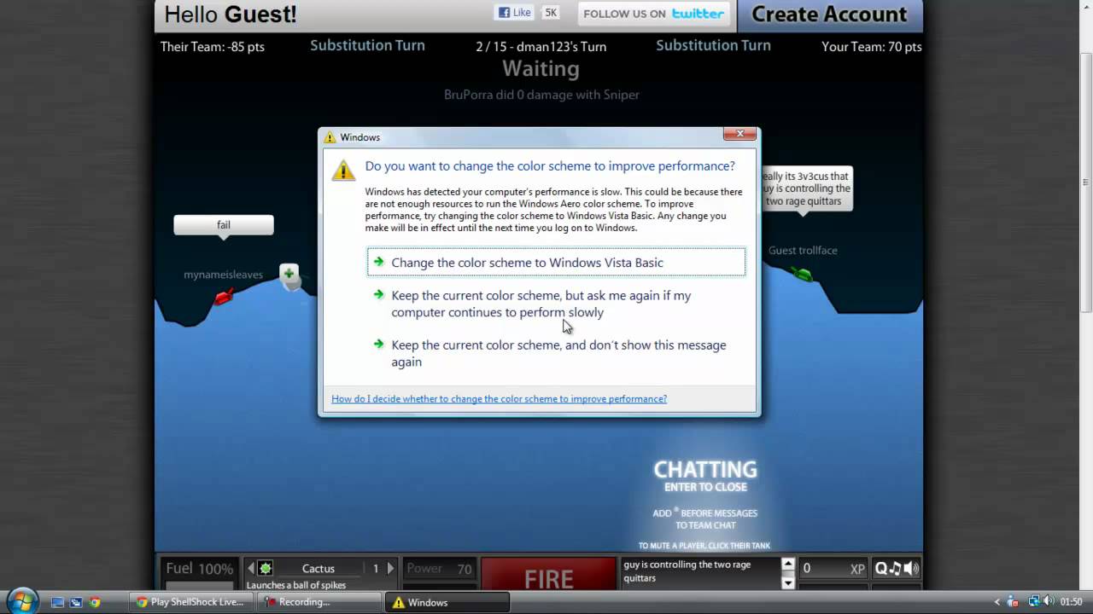This screenshot has width=1093, height=614.
Task: Click the right Substitution Turn label
Action: (713, 45)
